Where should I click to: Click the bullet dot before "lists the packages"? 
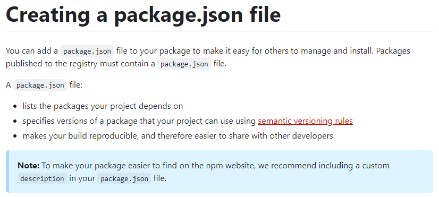pyautogui.click(x=15, y=107)
